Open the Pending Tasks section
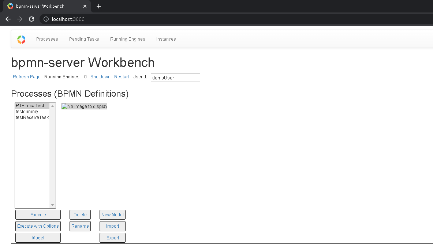Viewport: 433px width, 250px height. click(84, 39)
